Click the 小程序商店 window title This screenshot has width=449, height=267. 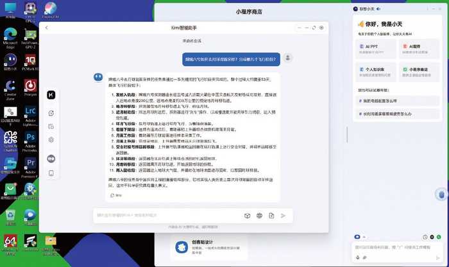pyautogui.click(x=249, y=12)
